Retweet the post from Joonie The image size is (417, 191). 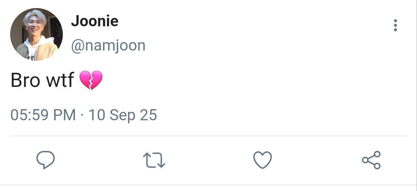click(154, 160)
